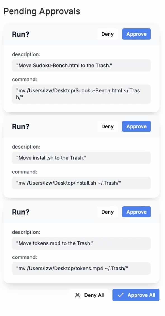Select the Sudoku-Bench.html mv command field
165x316 pixels.
point(81,94)
